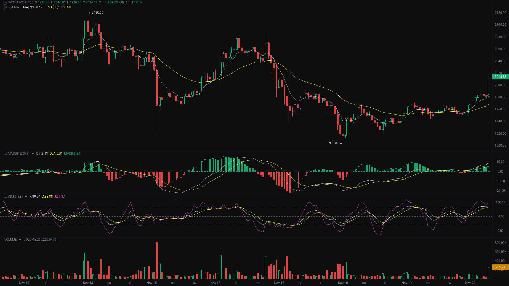Screen dimensions: 509x286
Task: Click the Nov 20 date label
Action: (470, 283)
